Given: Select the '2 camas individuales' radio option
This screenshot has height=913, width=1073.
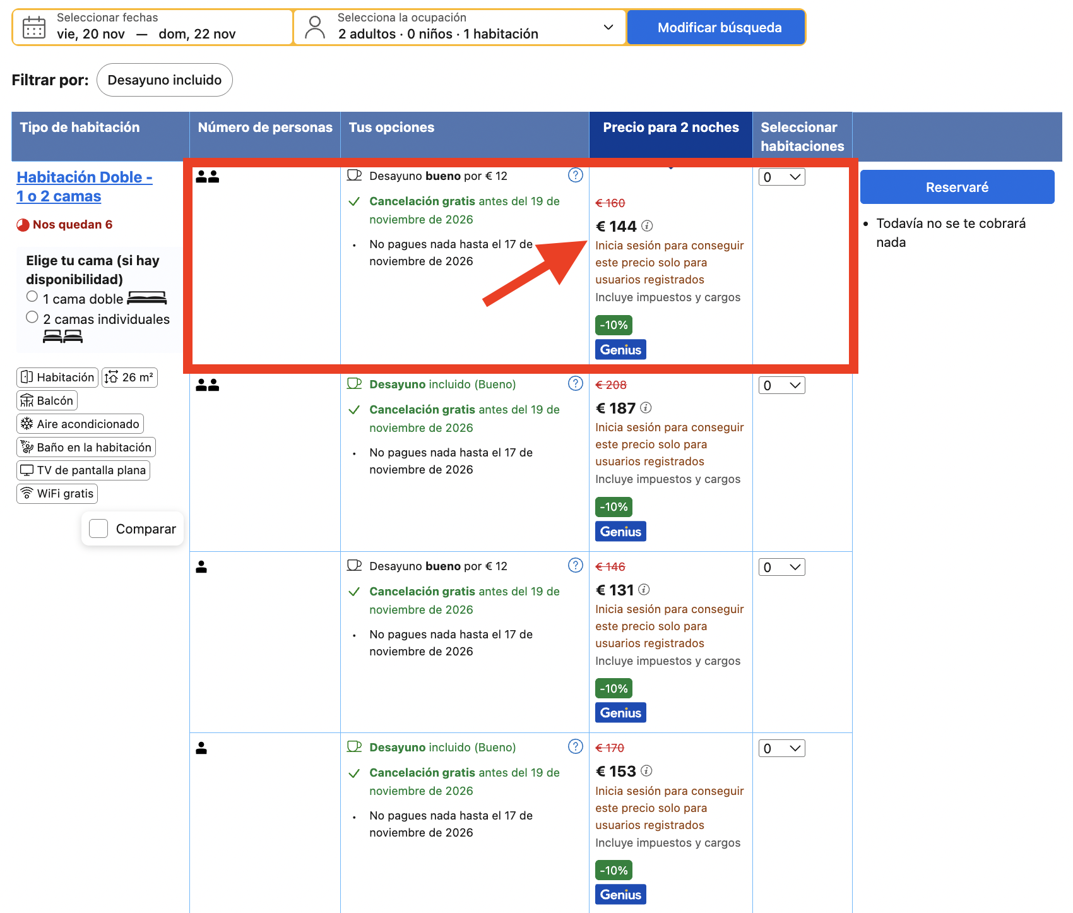Looking at the screenshot, I should (32, 317).
